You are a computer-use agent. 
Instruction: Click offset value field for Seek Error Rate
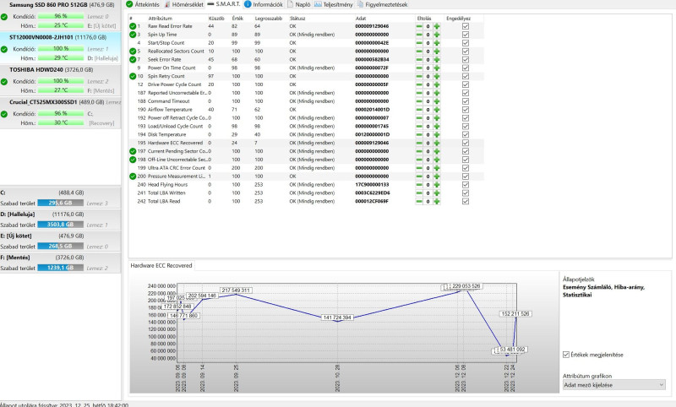[428, 59]
